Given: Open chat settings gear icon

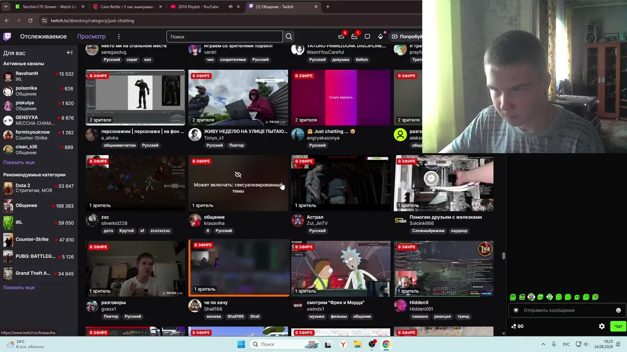Looking at the screenshot, I should [602, 326].
